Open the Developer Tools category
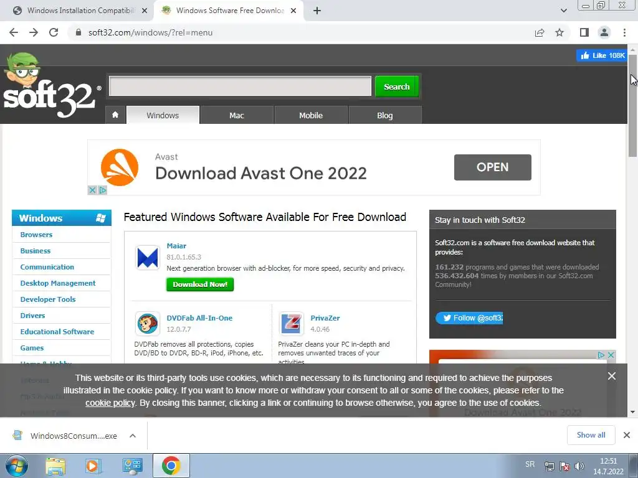This screenshot has width=638, height=478. pos(48,299)
